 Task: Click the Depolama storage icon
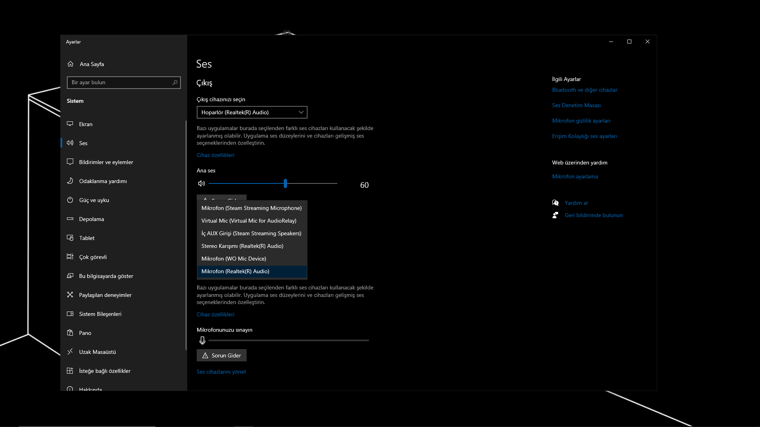[70, 219]
